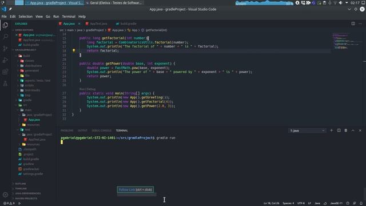Click the status bar run/debug start icon
Image resolution: width=366 pixels, height=206 pixels.
pos(19,204)
